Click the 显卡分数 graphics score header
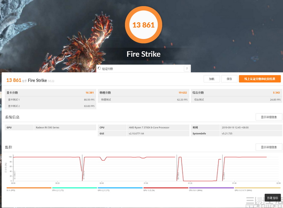283x208 pixels. click(12, 93)
